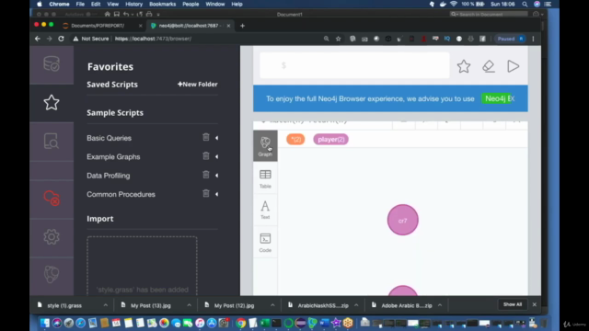This screenshot has height=331, width=589.
Task: Open Spotlight search in menu bar
Action: [x=525, y=4]
